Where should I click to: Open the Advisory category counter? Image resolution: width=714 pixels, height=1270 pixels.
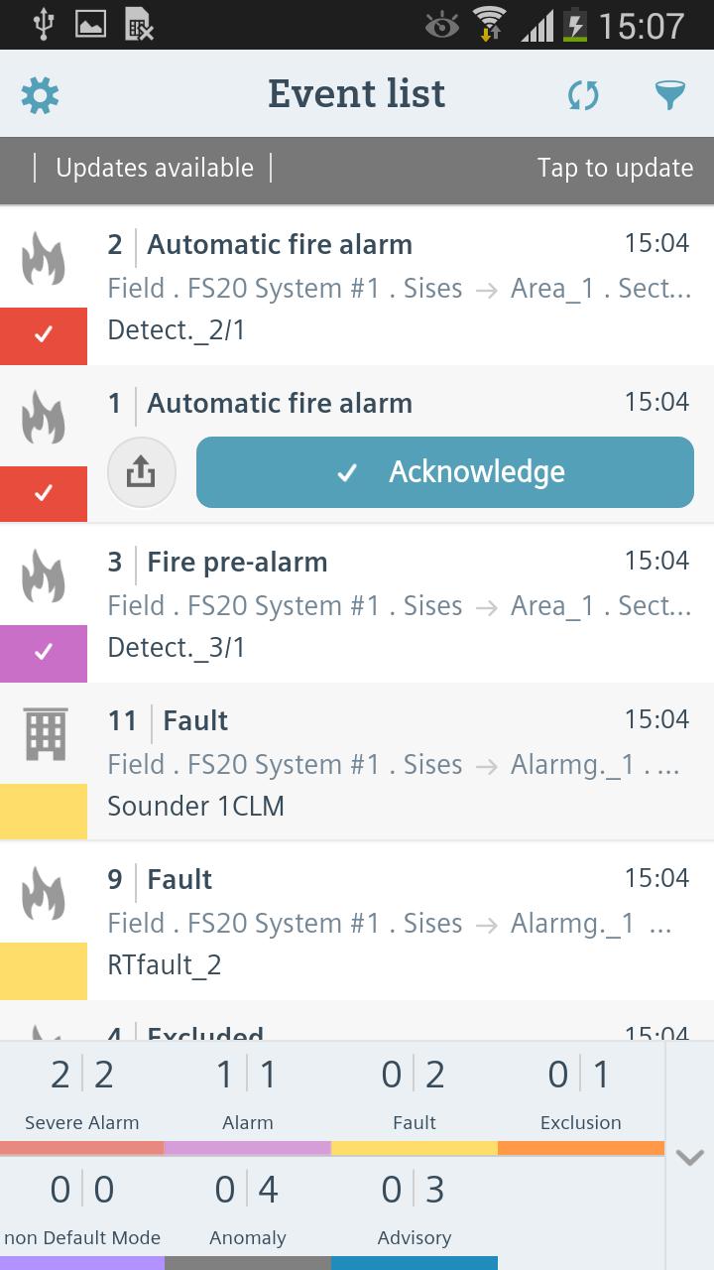click(415, 1212)
